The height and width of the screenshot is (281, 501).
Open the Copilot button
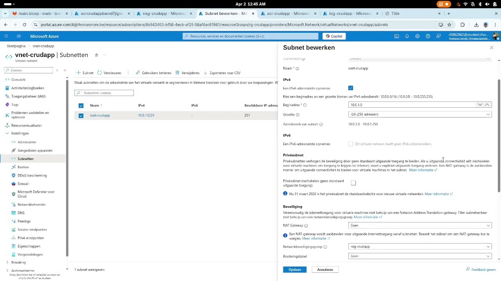[334, 36]
